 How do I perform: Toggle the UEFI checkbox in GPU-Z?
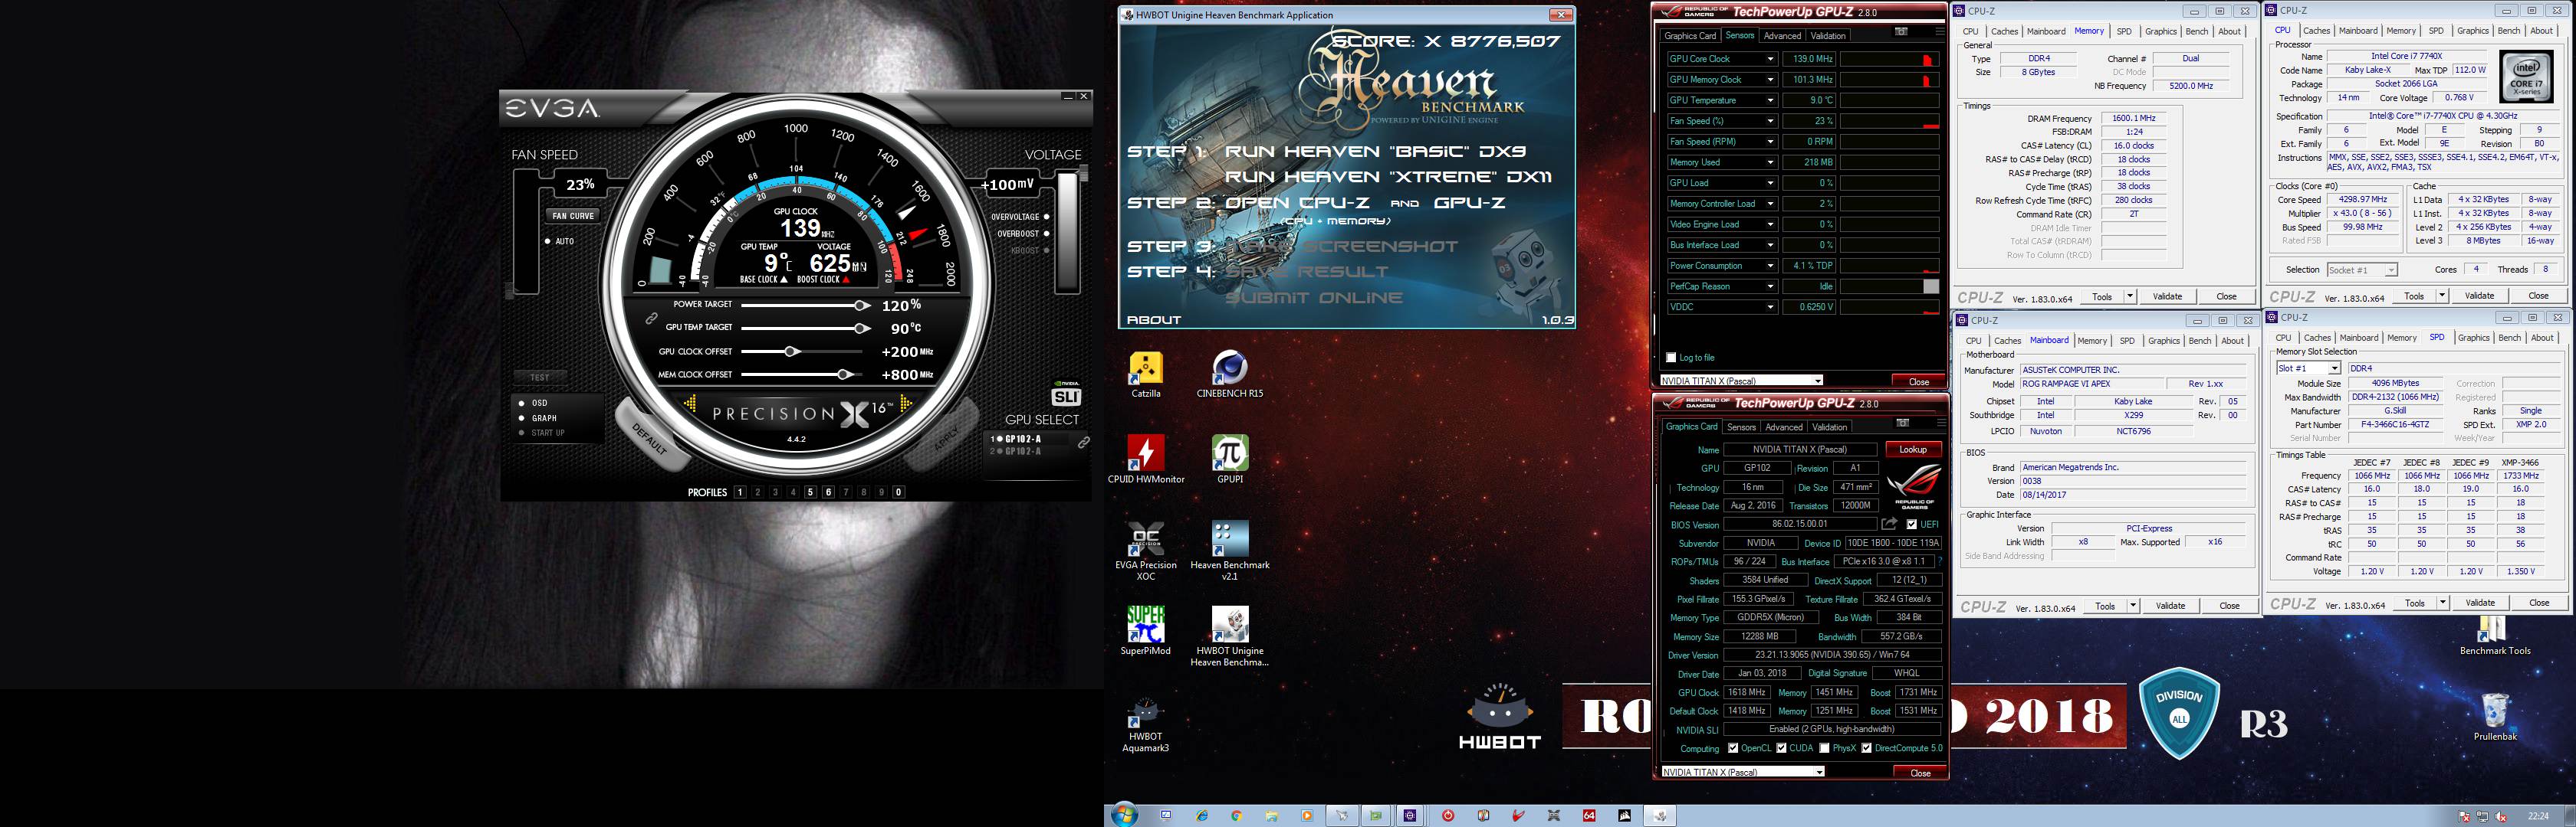[1911, 525]
